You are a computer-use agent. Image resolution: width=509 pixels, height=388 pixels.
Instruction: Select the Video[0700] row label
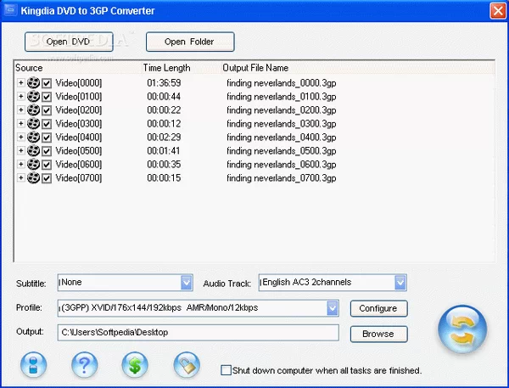click(x=79, y=178)
